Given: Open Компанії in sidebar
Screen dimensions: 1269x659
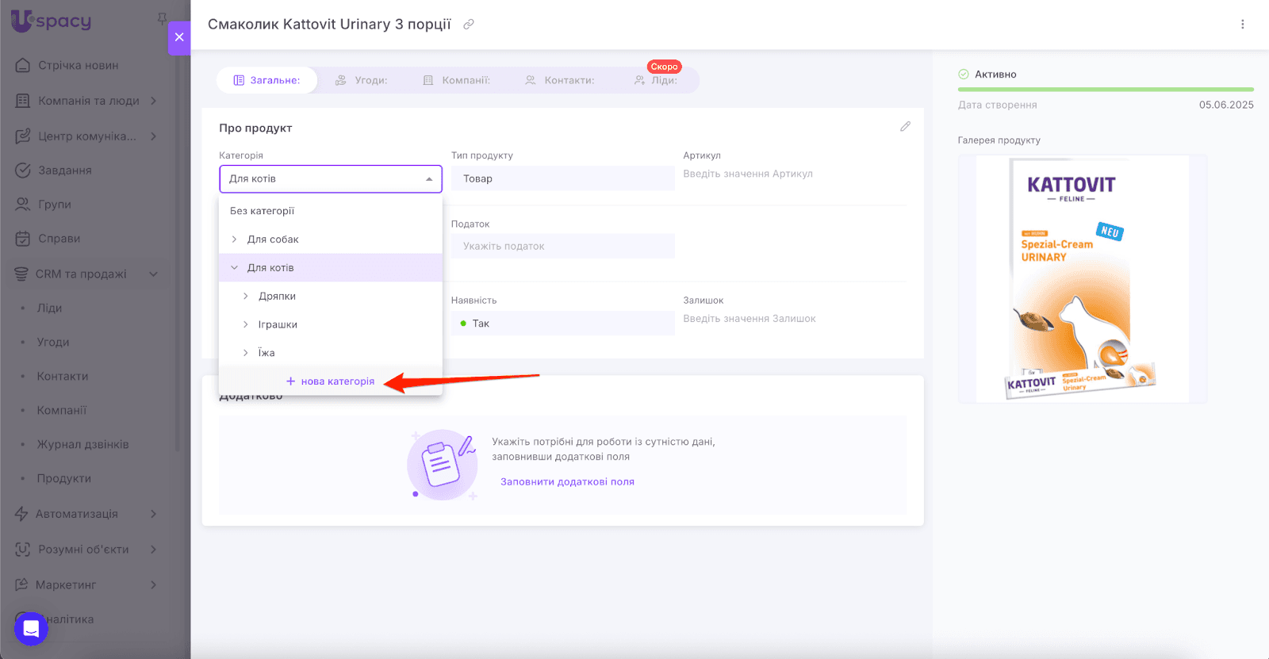Looking at the screenshot, I should [62, 411].
